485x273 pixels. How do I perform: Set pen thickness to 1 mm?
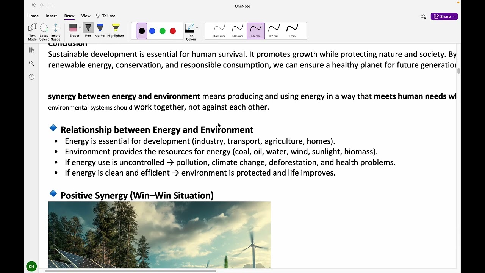[292, 31]
